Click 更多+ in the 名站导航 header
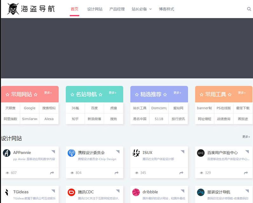The width and height of the screenshot is (253, 203). tap(112, 93)
